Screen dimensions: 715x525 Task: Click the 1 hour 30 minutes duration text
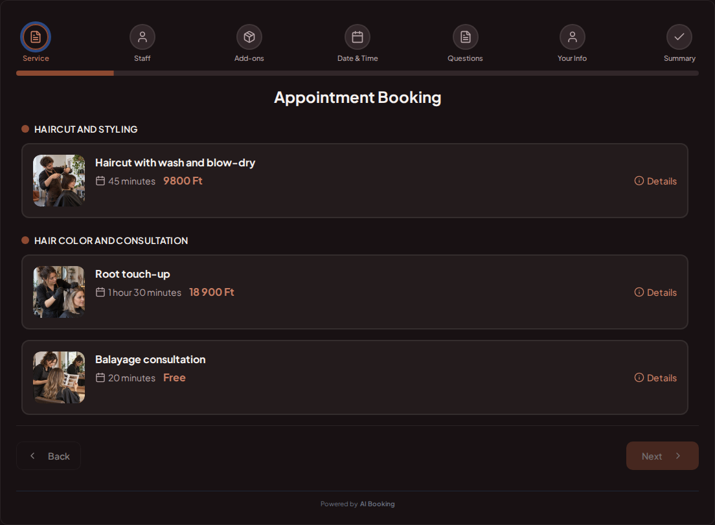pyautogui.click(x=144, y=293)
